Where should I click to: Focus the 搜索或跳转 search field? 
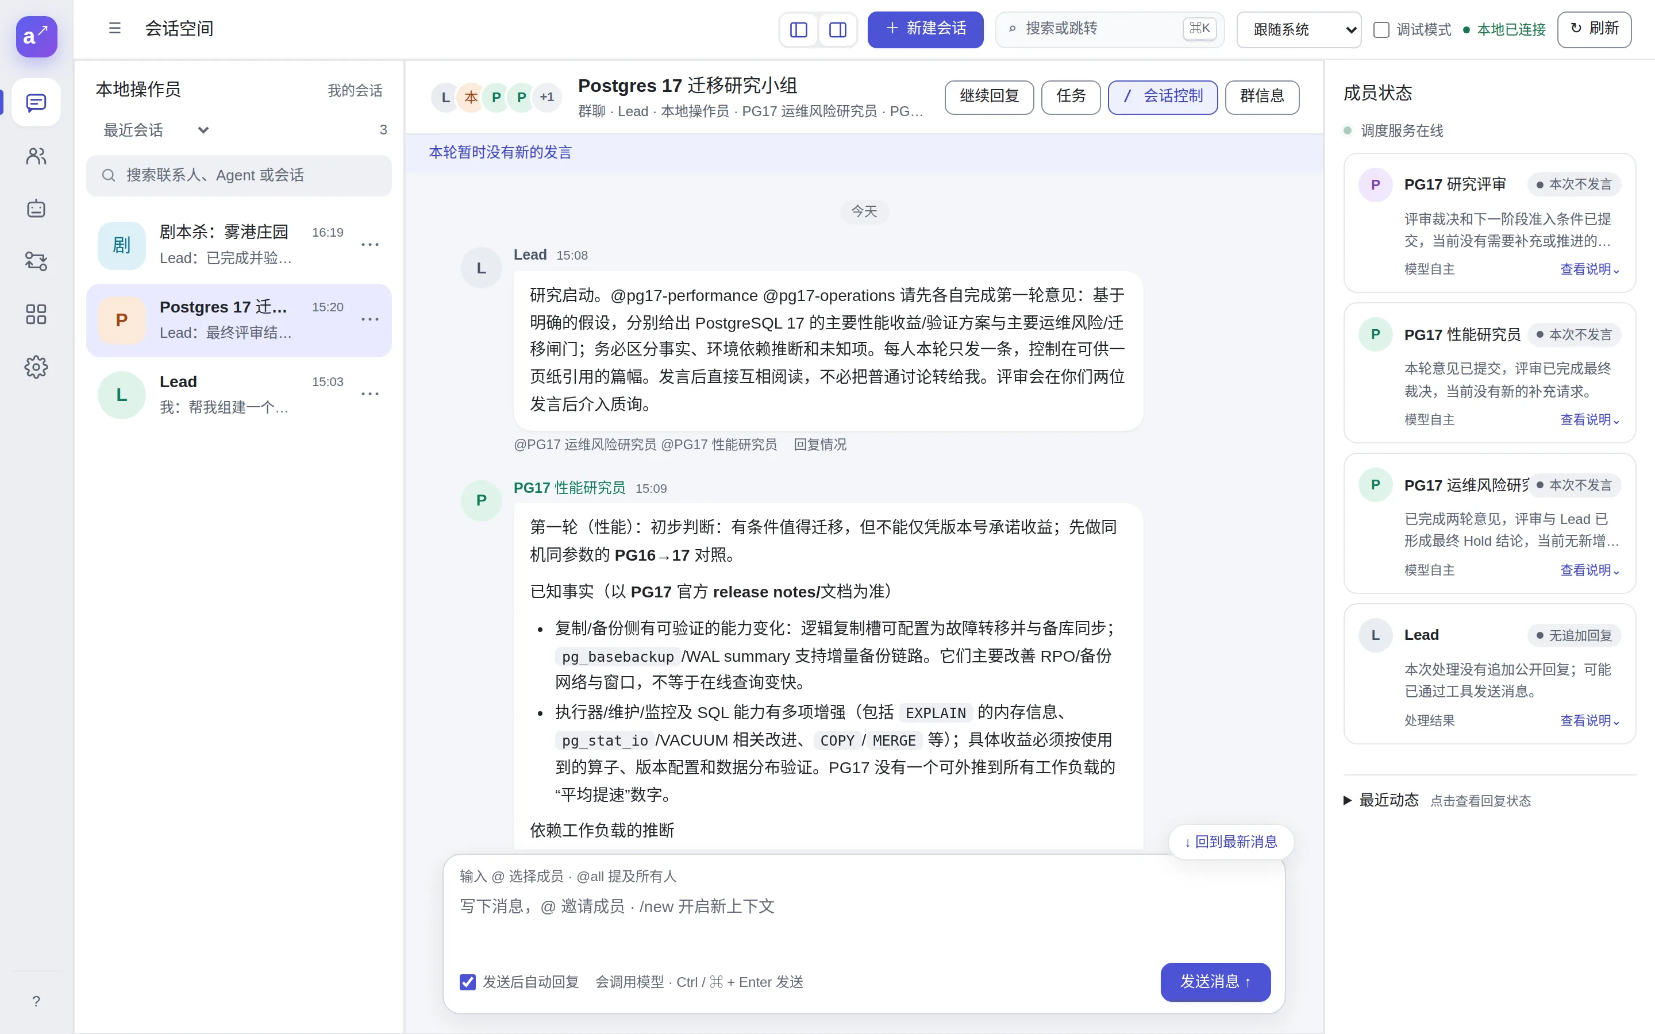tap(1109, 29)
